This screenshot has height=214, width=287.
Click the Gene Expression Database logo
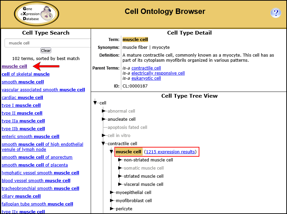(x=36, y=14)
